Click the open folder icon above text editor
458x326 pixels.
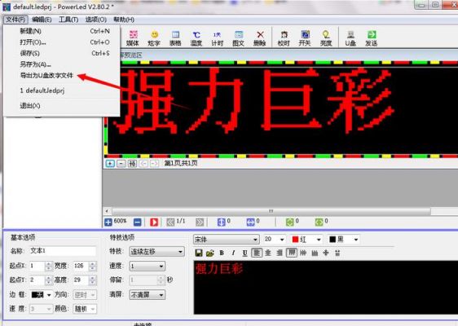click(210, 253)
